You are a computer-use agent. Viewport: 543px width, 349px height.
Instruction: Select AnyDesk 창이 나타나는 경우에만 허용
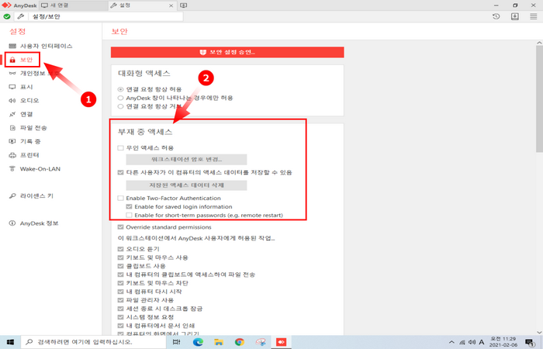coord(120,98)
